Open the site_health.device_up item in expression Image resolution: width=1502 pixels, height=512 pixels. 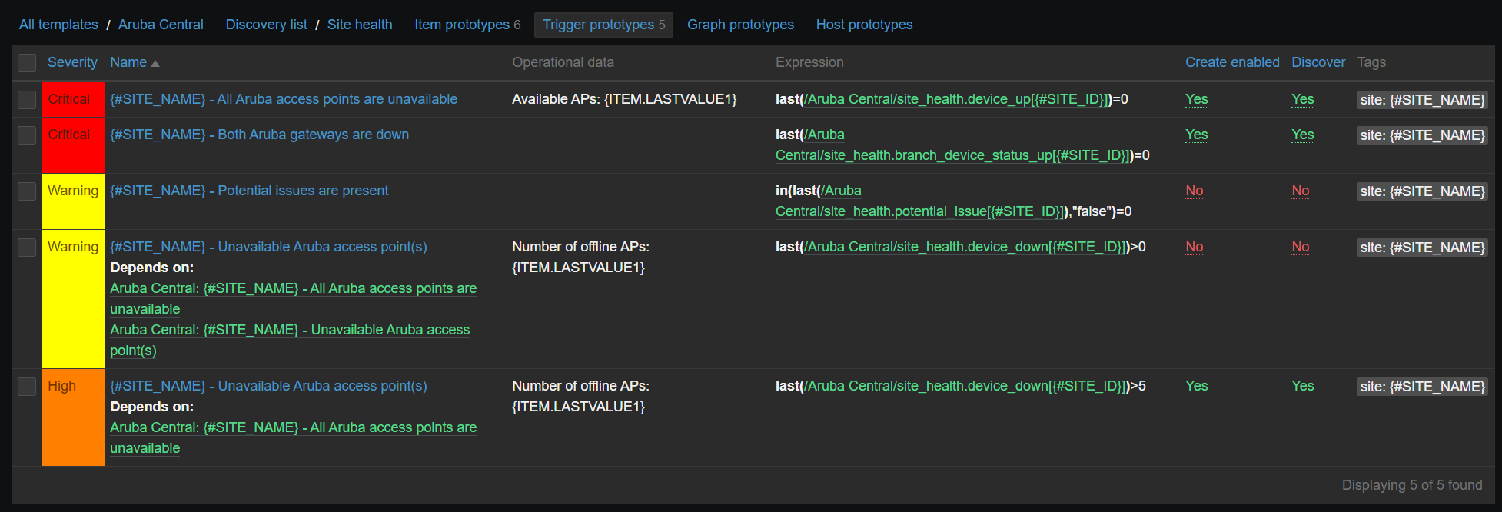tap(955, 99)
